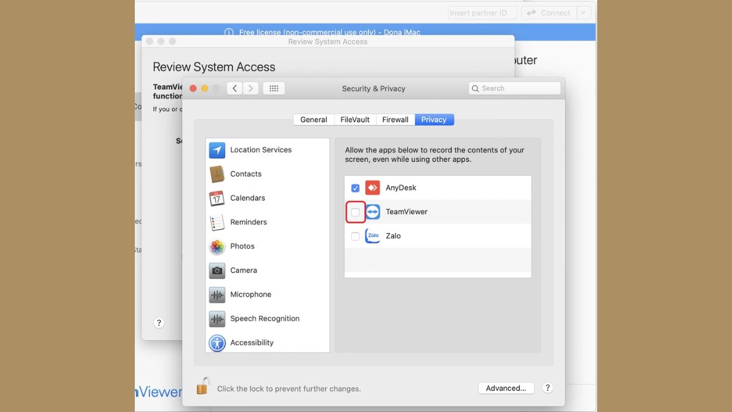Click the Insert partner ID field
732x412 pixels.
coord(483,13)
